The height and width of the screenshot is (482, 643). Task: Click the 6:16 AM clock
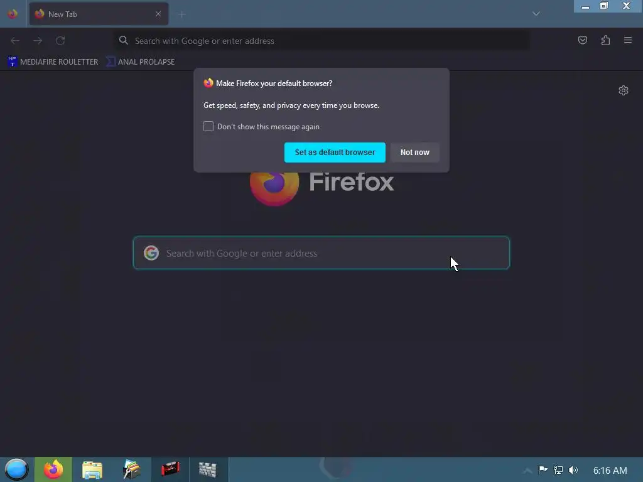tap(610, 471)
